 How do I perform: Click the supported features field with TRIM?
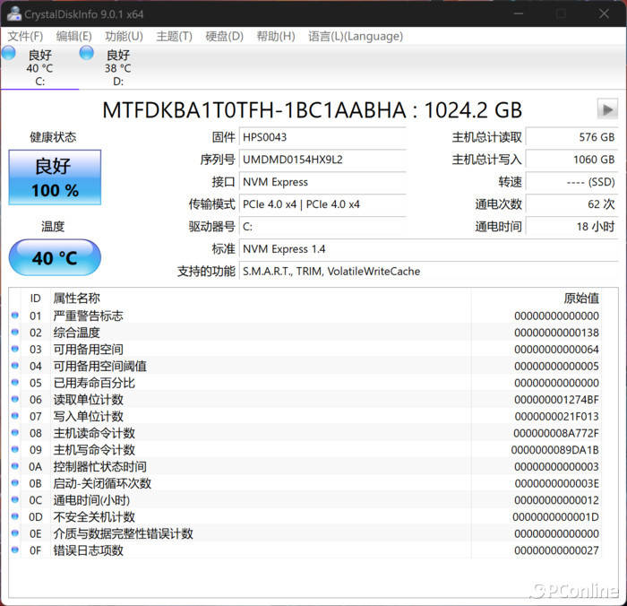(x=429, y=272)
